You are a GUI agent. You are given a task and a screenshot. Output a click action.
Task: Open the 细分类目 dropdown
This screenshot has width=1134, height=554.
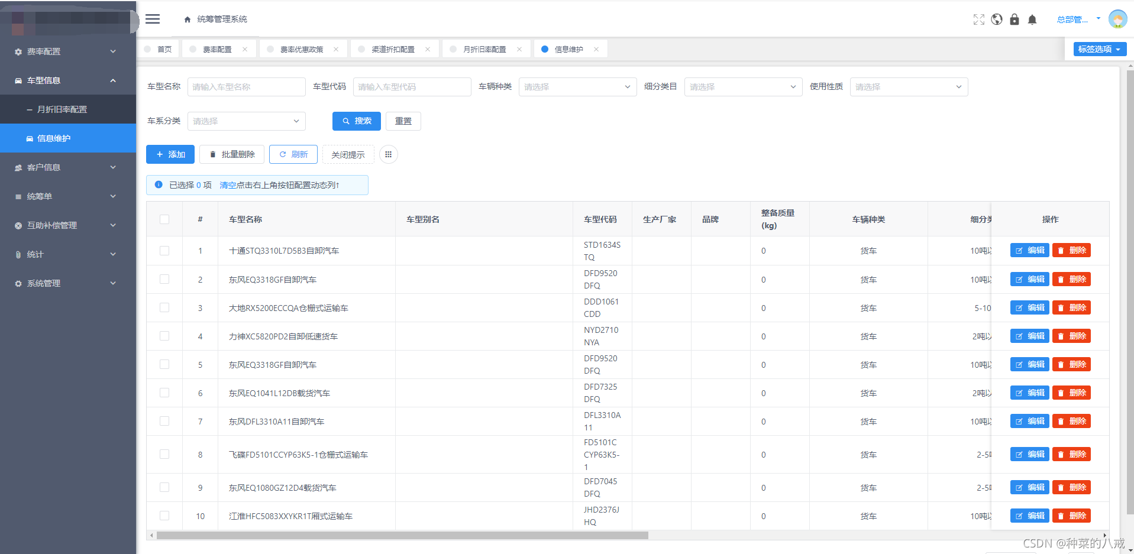pyautogui.click(x=743, y=87)
